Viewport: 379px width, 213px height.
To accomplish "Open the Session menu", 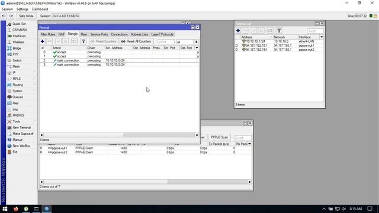I will point(7,9).
